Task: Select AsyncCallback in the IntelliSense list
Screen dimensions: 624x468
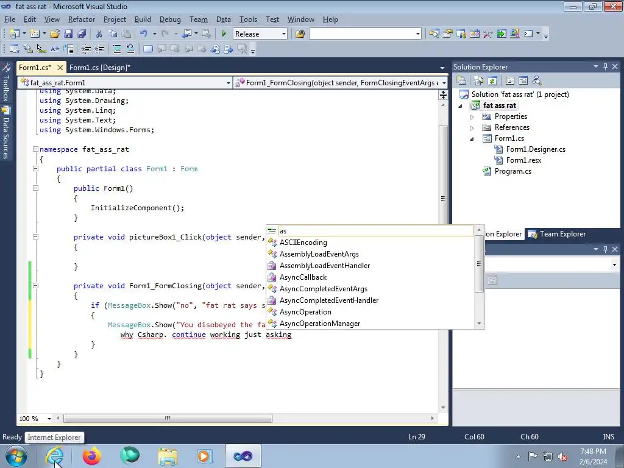Action: [x=303, y=277]
